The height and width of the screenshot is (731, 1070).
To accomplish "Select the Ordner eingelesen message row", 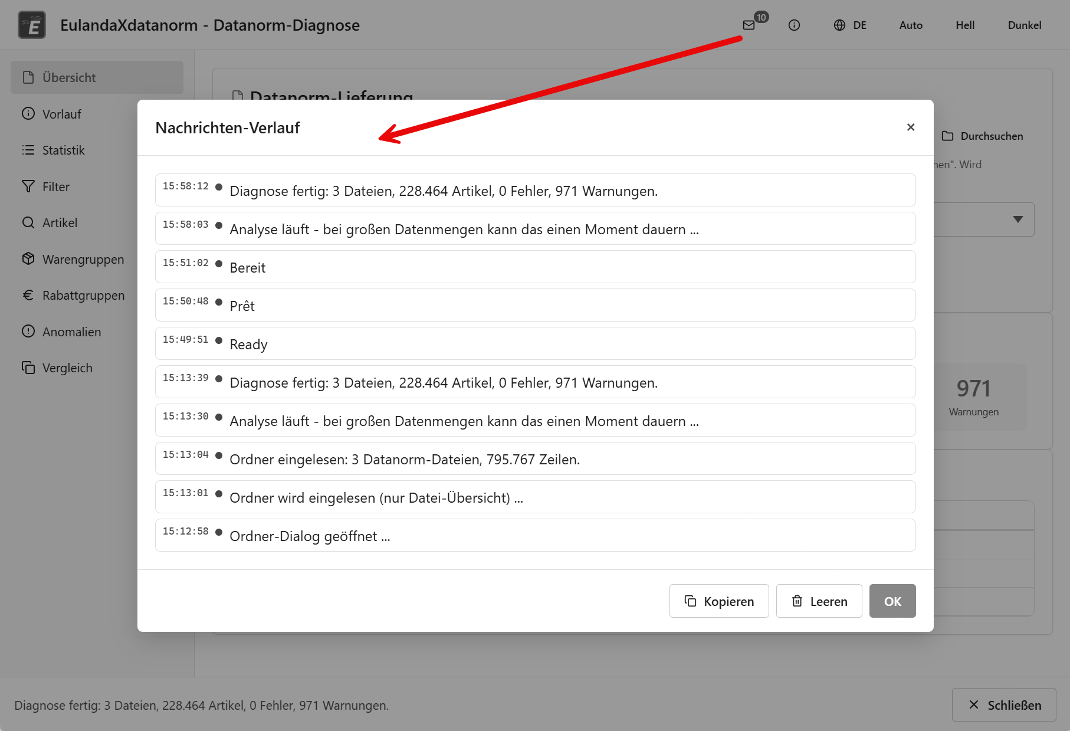I will [536, 458].
